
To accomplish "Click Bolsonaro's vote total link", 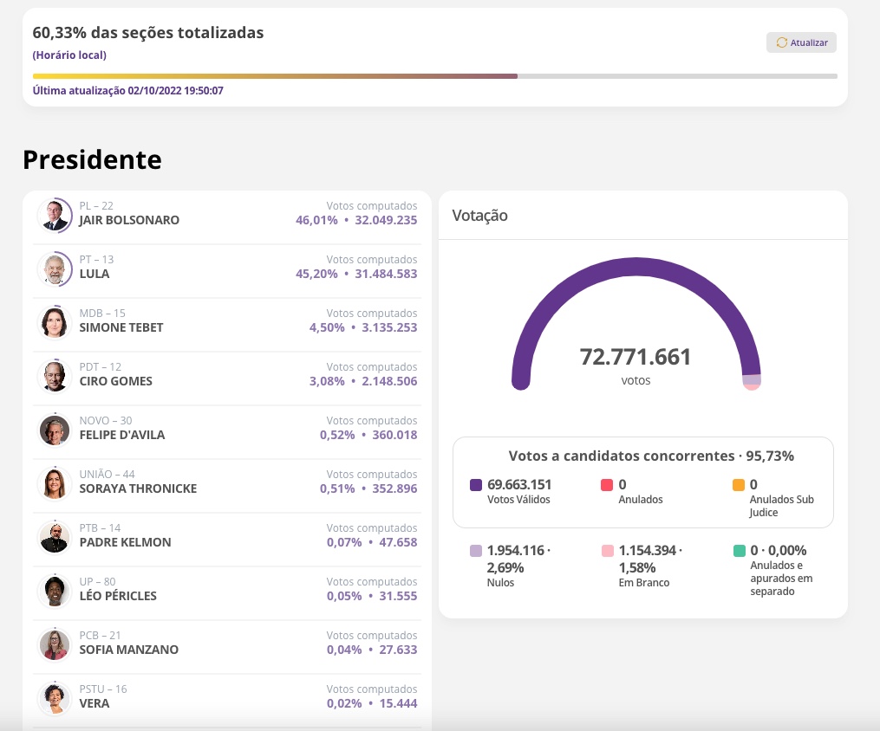I will 387,220.
